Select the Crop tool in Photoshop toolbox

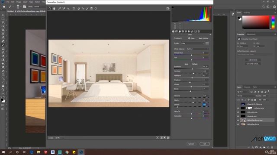click(3, 30)
